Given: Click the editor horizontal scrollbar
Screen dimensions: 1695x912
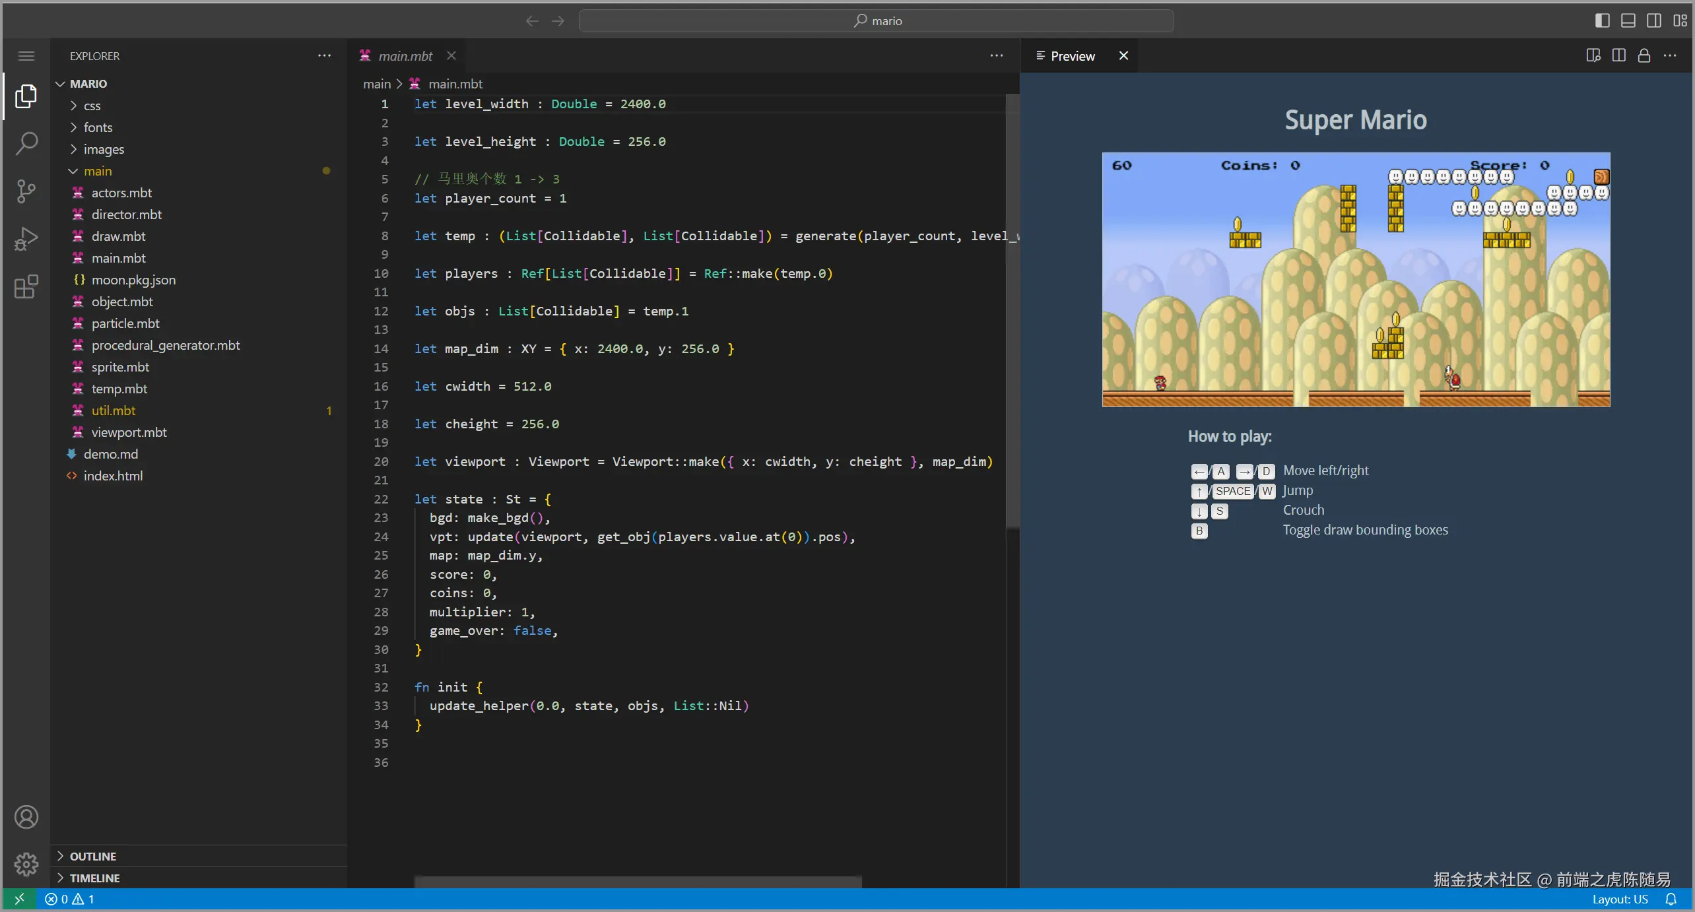Looking at the screenshot, I should coord(638,882).
